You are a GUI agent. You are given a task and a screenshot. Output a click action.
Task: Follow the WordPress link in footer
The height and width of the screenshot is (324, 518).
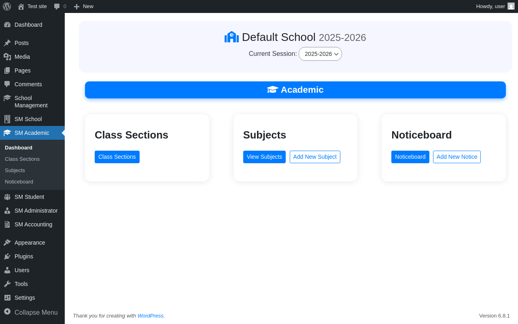(x=151, y=315)
